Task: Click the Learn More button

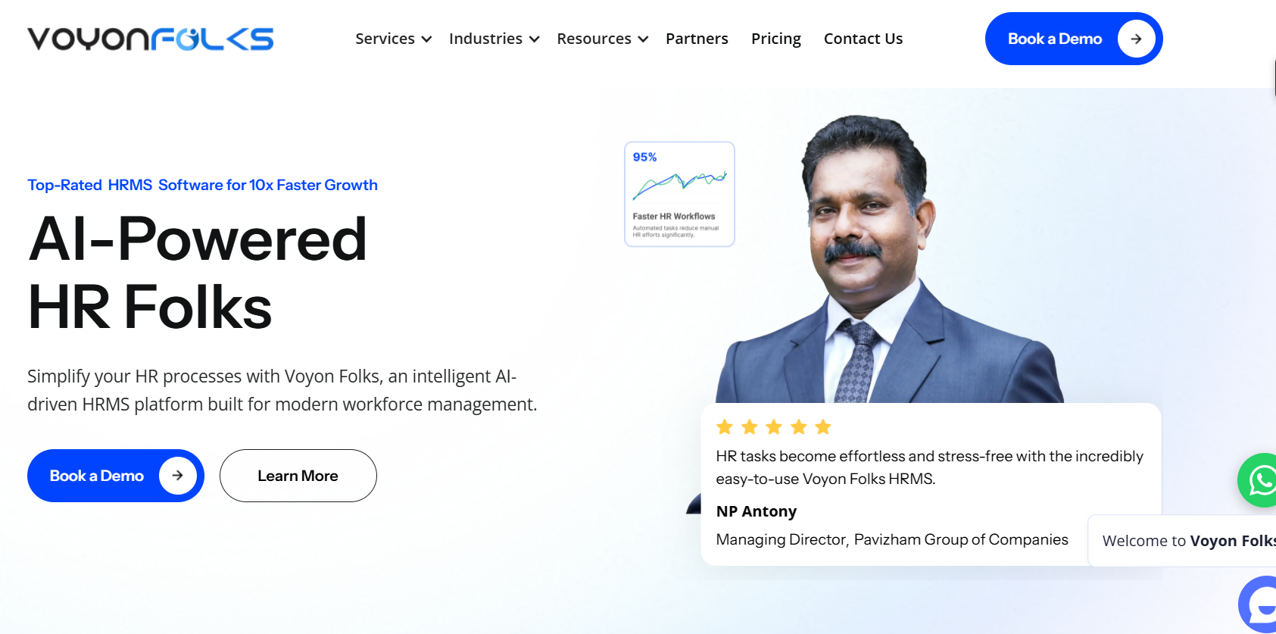Action: point(298,476)
